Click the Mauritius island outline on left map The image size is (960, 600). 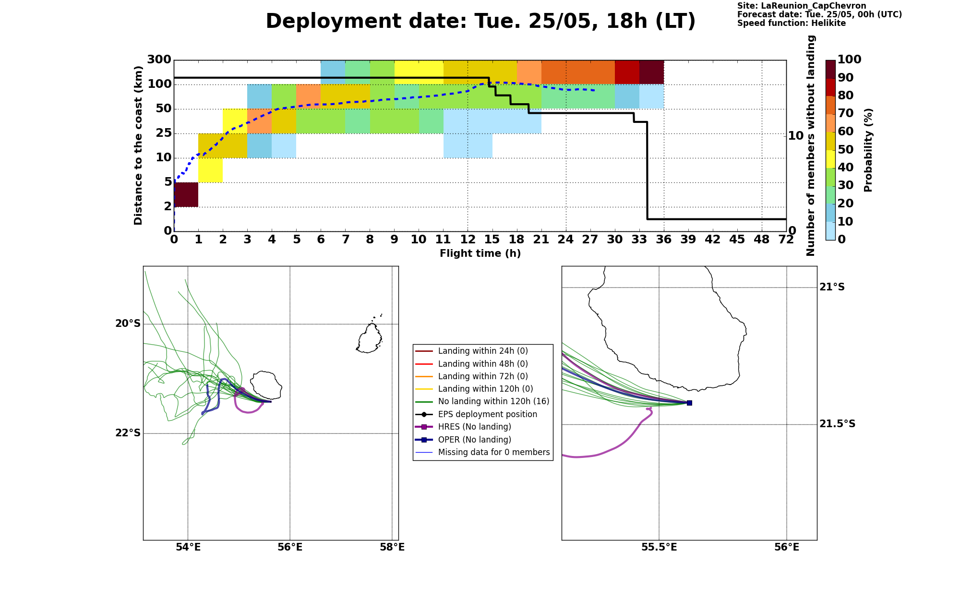click(x=370, y=338)
